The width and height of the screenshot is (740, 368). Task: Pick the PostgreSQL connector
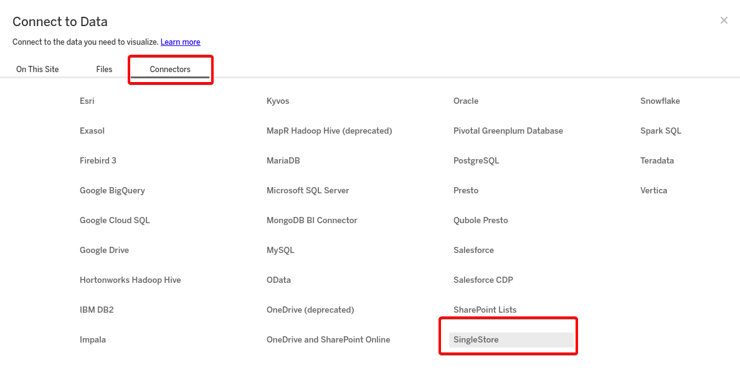coord(476,160)
